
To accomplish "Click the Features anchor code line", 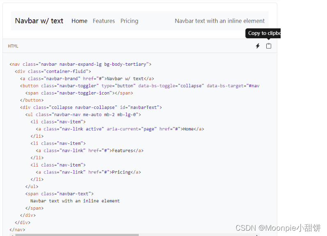I will point(90,150).
